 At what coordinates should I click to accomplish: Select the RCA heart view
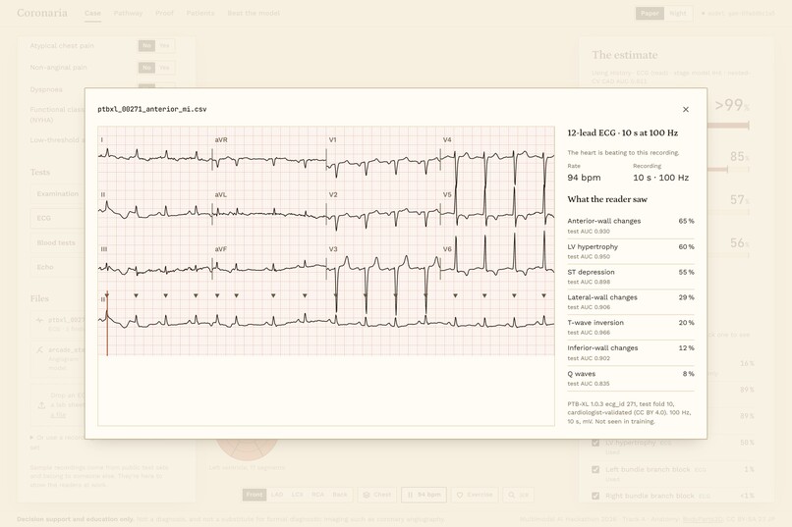point(317,495)
